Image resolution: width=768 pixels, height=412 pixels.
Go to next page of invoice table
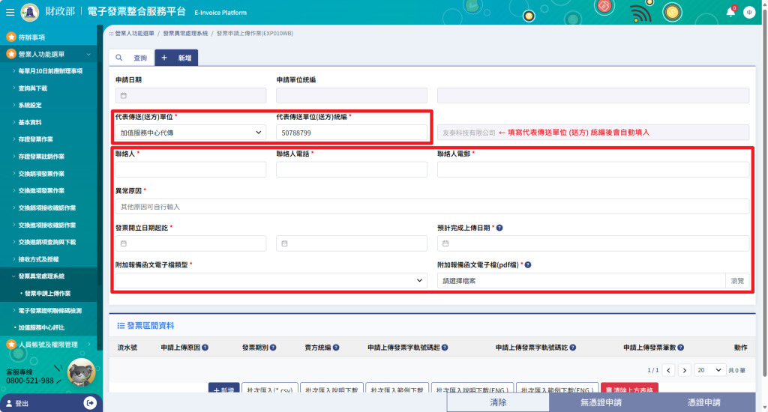pos(684,370)
